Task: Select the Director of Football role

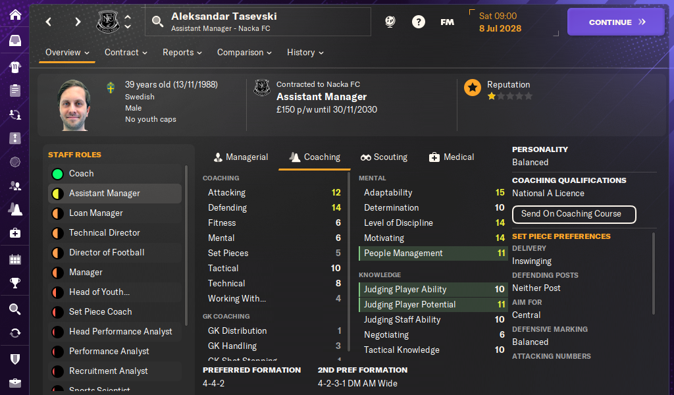Action: 106,253
